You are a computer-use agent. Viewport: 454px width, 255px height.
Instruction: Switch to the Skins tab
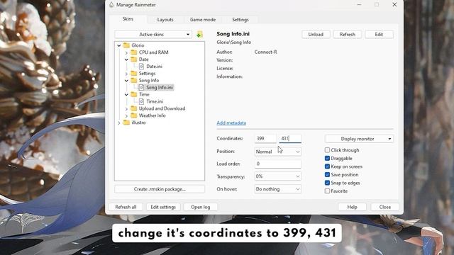[128, 19]
